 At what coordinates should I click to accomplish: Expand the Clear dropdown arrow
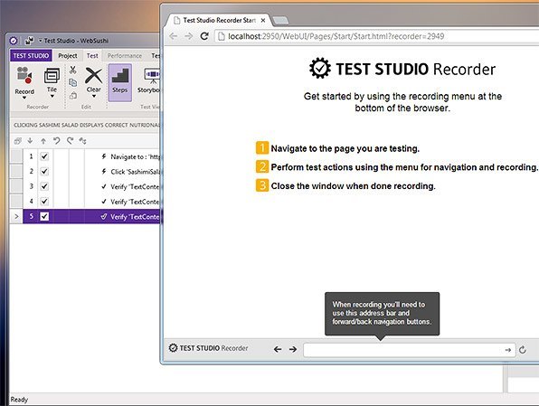point(94,96)
